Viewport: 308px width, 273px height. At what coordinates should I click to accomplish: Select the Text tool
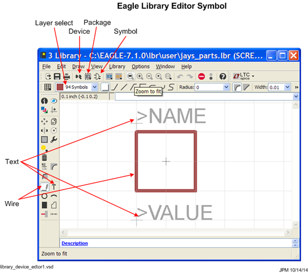tap(54, 187)
